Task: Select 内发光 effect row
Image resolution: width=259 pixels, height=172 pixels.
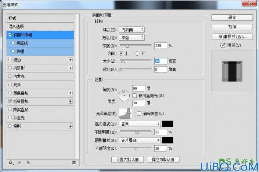Action: pyautogui.click(x=40, y=76)
